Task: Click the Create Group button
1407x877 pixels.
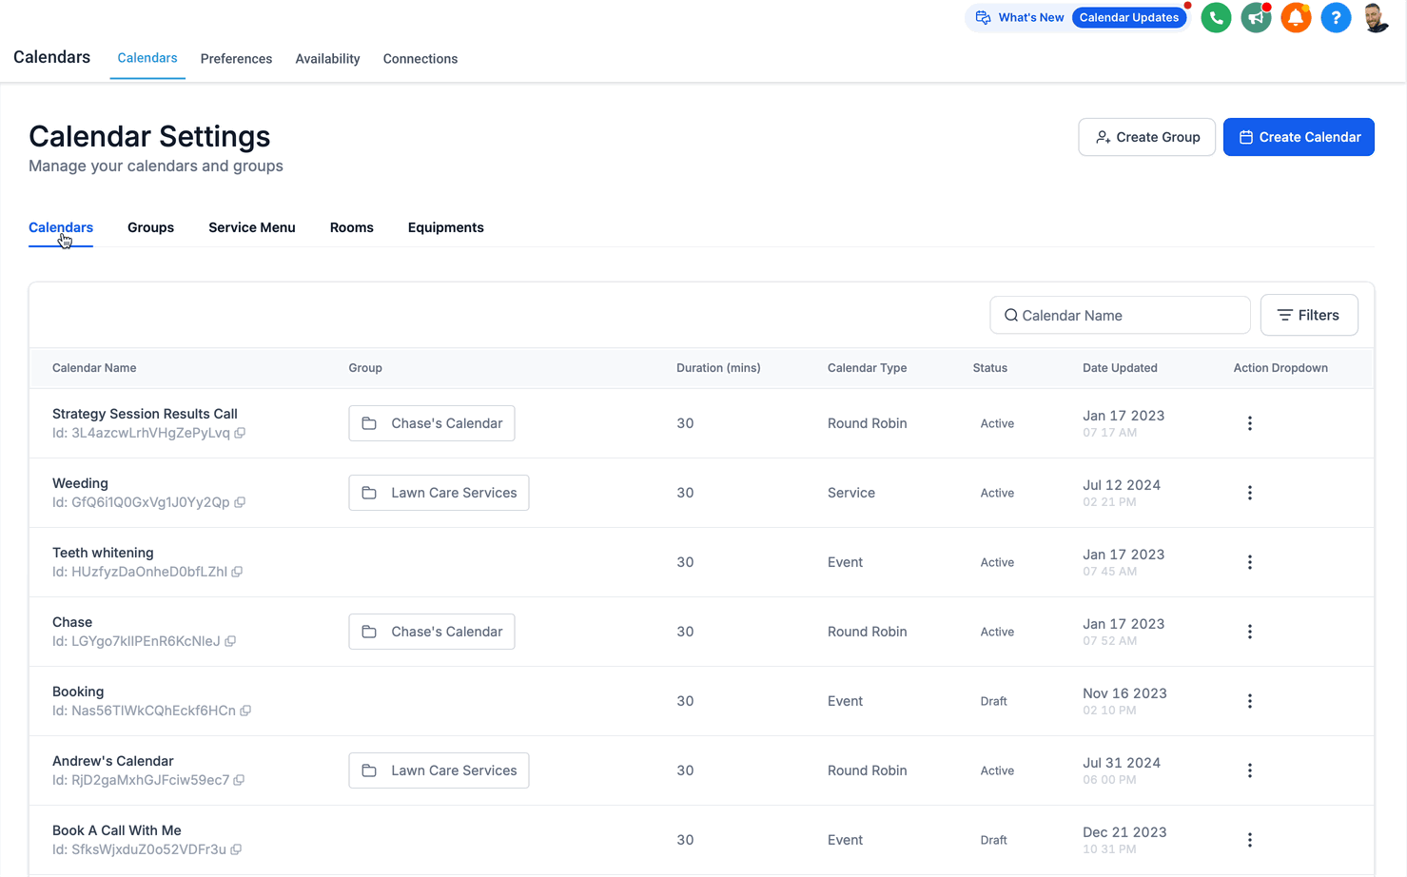Action: tap(1146, 137)
